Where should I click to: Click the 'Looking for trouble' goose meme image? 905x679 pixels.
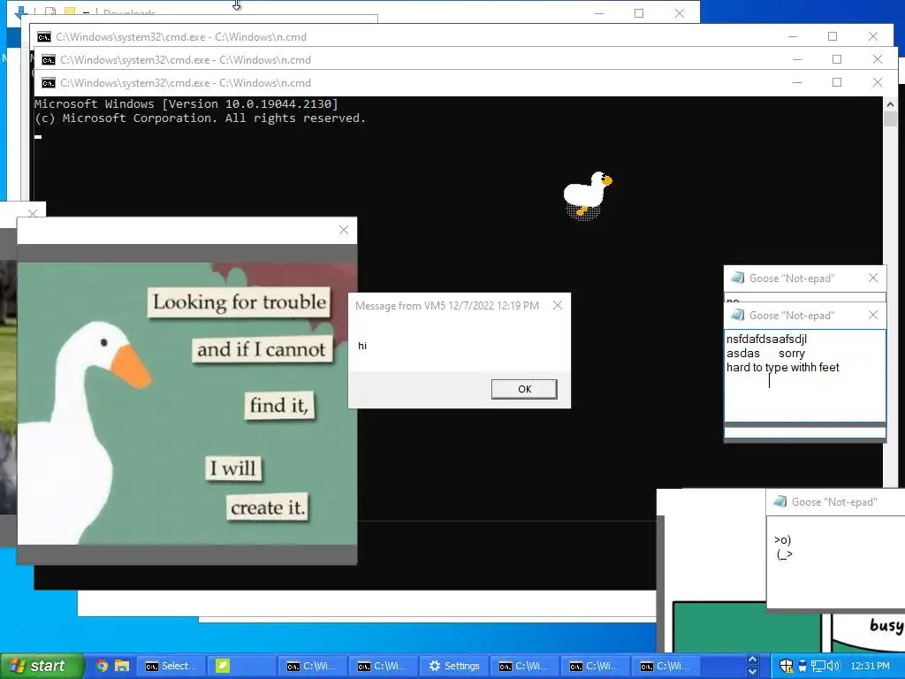187,403
